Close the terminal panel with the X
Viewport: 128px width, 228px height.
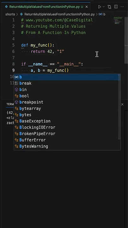[x=122, y=104]
